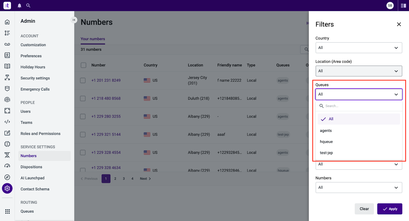The height and width of the screenshot is (221, 409).
Task: Open number +1 218 480 8568
Action: [106, 98]
